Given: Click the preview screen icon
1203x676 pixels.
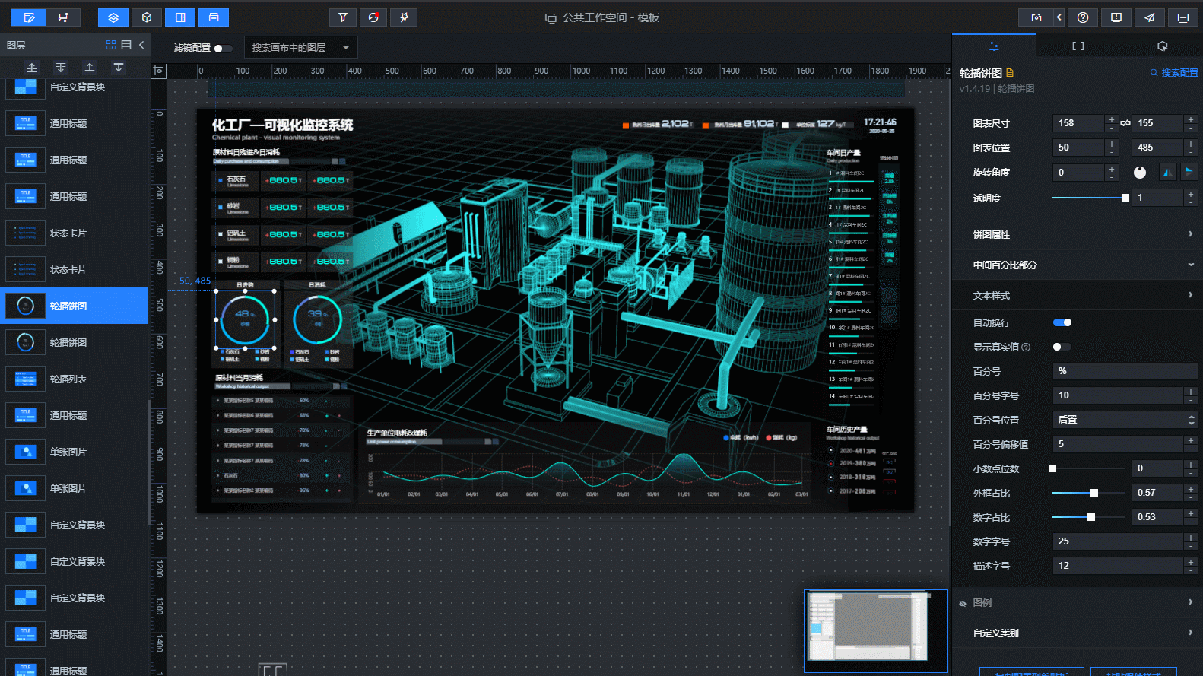Looking at the screenshot, I should pyautogui.click(x=1183, y=17).
